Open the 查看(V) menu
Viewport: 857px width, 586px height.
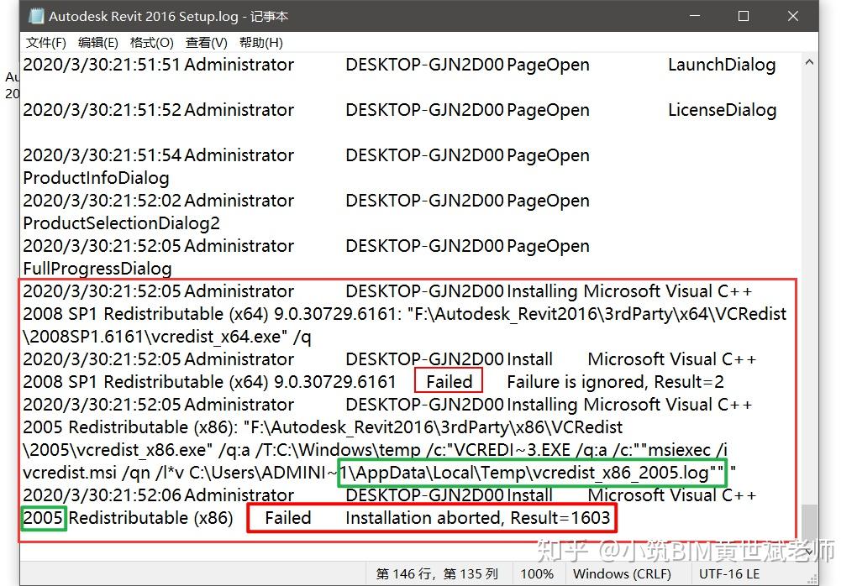206,43
